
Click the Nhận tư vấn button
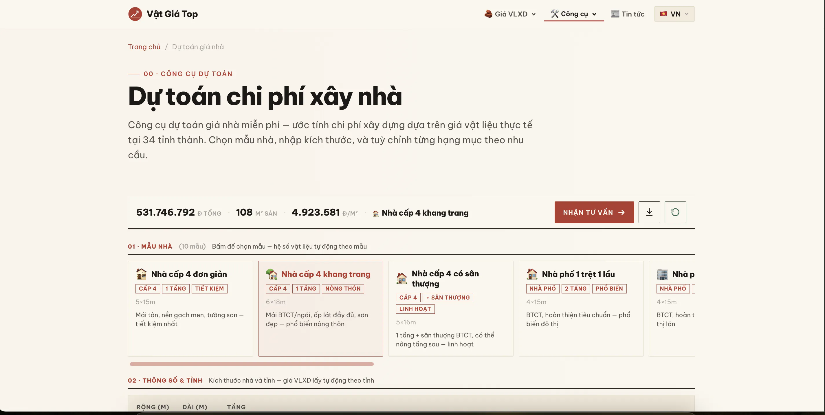(594, 212)
